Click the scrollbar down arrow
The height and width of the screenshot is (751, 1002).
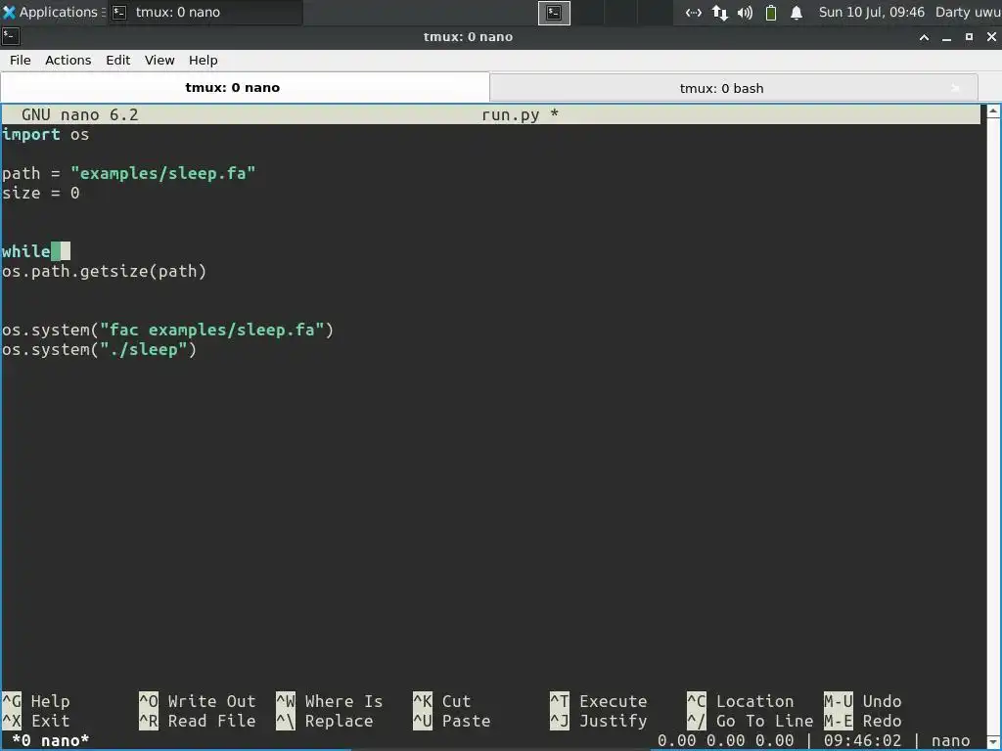(992, 743)
